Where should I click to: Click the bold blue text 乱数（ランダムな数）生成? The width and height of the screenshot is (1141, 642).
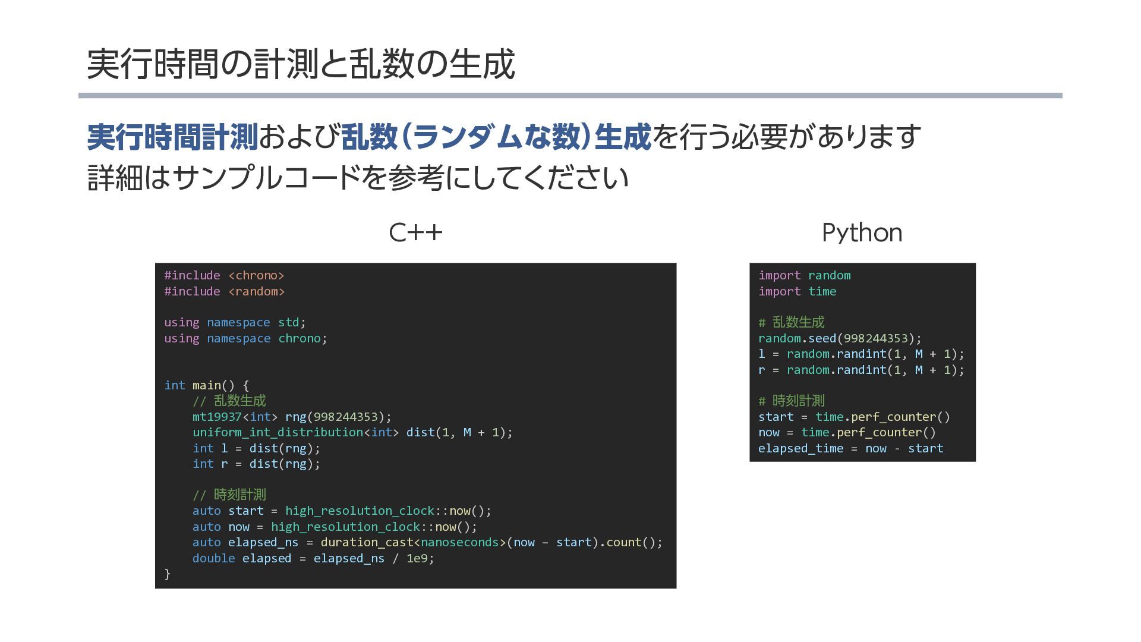(x=496, y=137)
